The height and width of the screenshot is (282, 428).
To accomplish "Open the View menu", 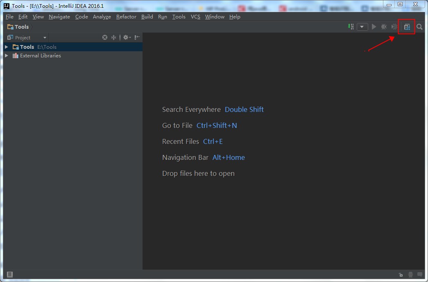I will coord(38,17).
